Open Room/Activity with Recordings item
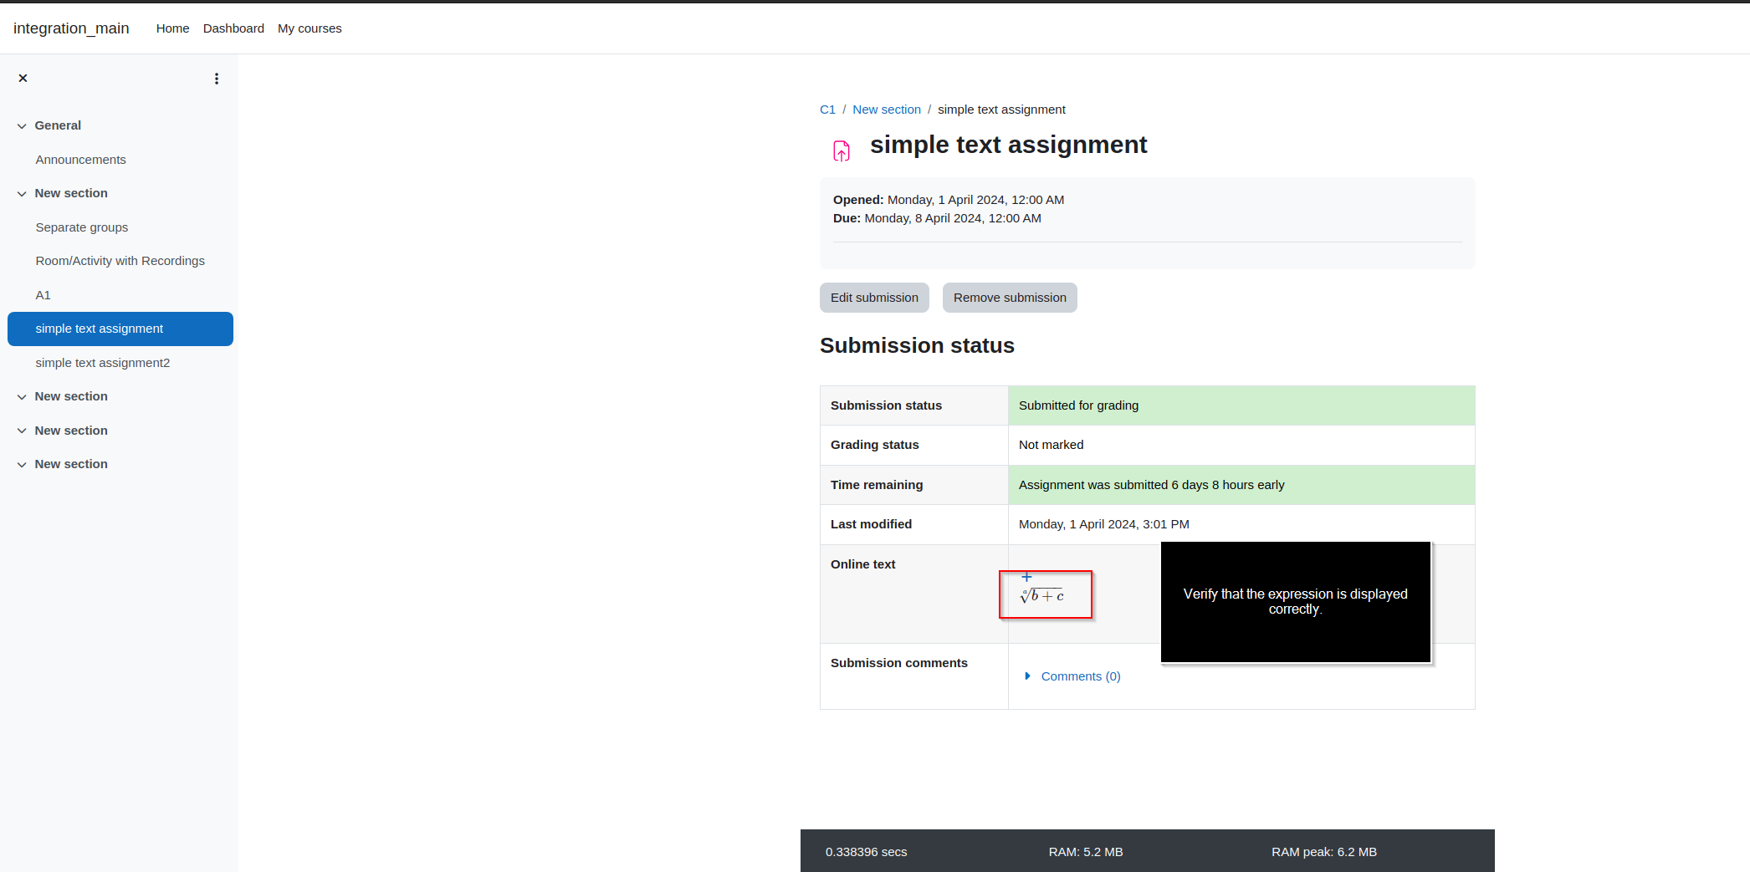The image size is (1750, 872). click(x=120, y=261)
